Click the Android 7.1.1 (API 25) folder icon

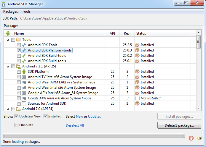[18, 66]
